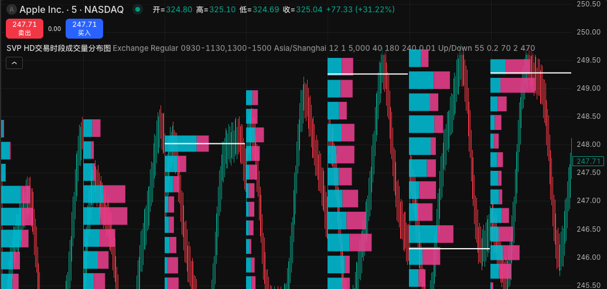Click the open value 324.80

(x=179, y=10)
